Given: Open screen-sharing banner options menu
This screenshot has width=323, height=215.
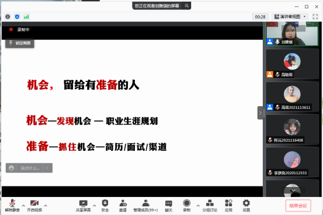Looking at the screenshot, I should tap(187, 6).
